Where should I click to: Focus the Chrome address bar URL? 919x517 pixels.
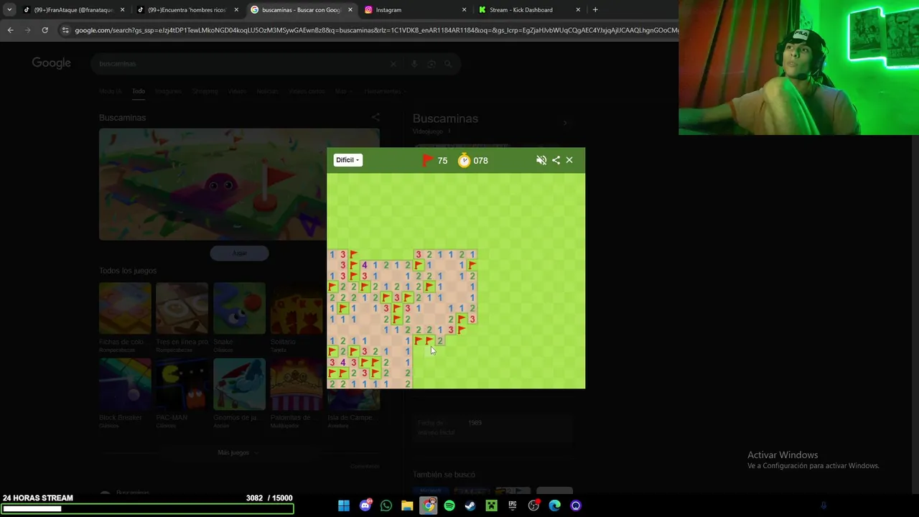pos(375,30)
